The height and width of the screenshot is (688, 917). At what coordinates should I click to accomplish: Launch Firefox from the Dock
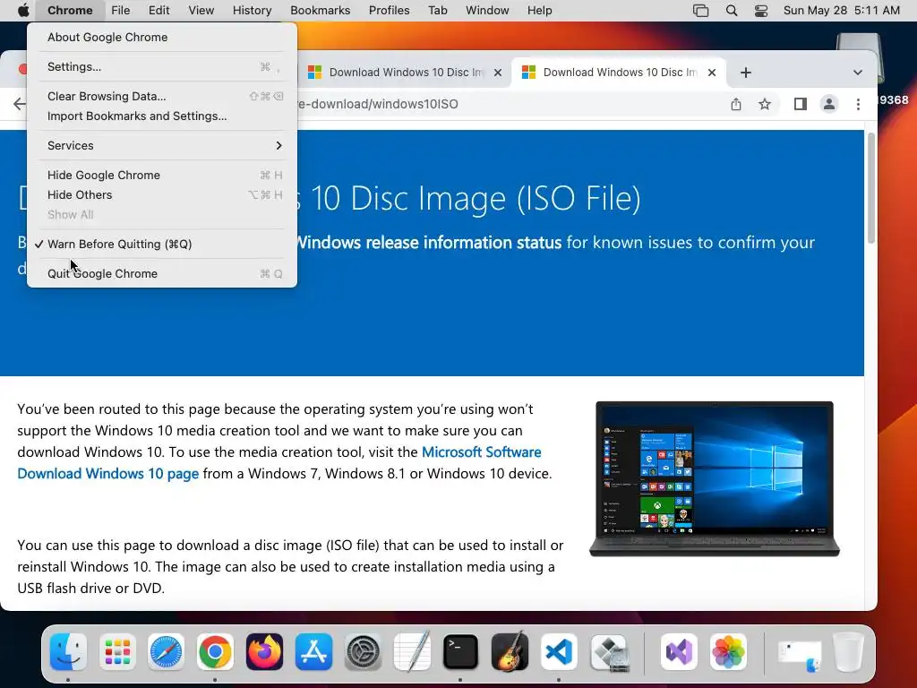[264, 651]
